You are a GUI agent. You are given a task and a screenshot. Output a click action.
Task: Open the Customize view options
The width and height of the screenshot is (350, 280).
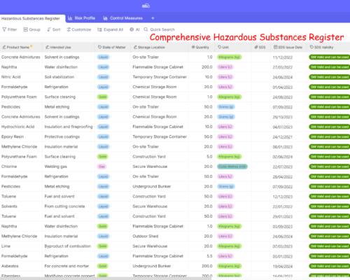point(79,29)
